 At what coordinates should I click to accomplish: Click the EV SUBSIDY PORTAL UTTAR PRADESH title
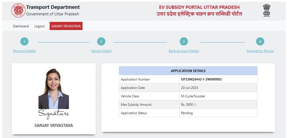point(199,7)
